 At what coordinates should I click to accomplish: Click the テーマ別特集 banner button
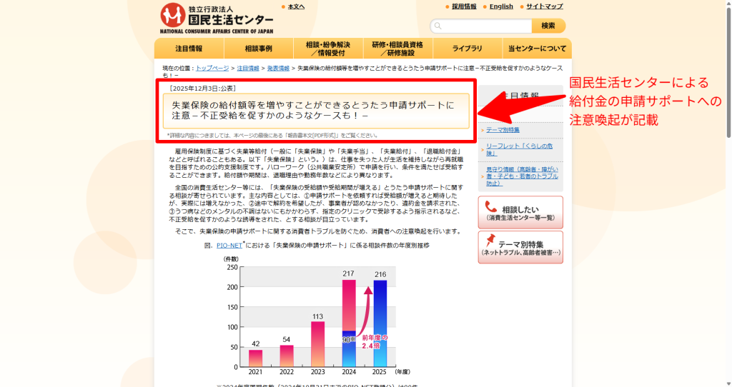point(520,247)
